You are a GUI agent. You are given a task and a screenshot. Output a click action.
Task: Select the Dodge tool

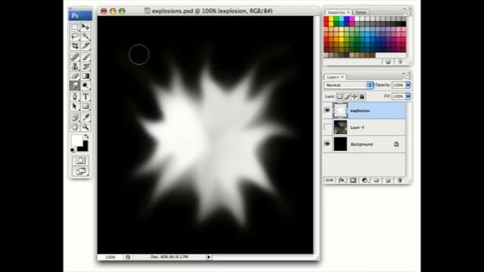85,85
